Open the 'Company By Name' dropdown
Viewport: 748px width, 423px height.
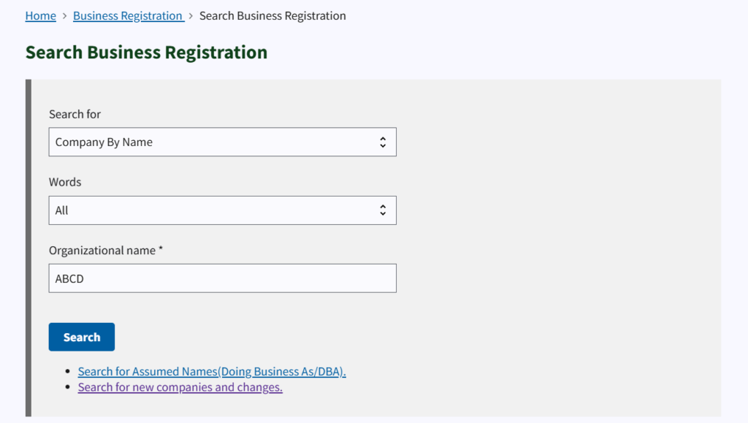222,142
